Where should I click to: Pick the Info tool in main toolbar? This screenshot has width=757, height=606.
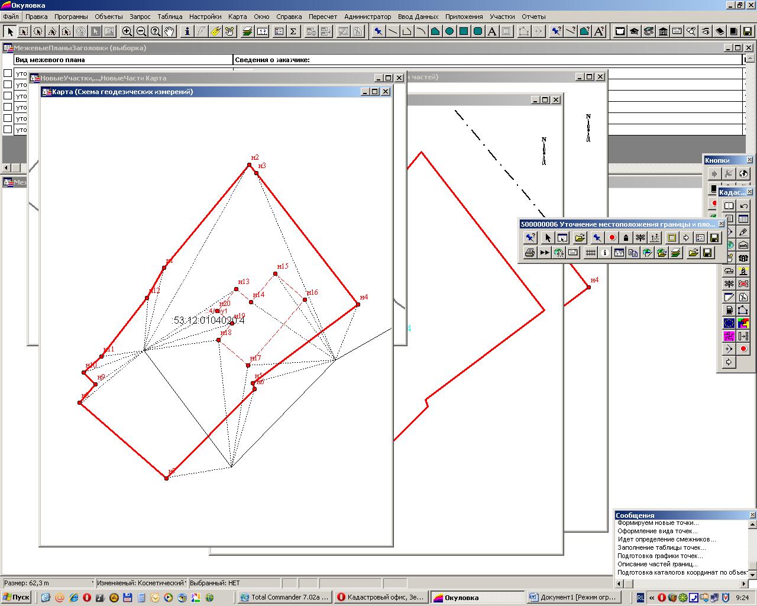[x=187, y=31]
